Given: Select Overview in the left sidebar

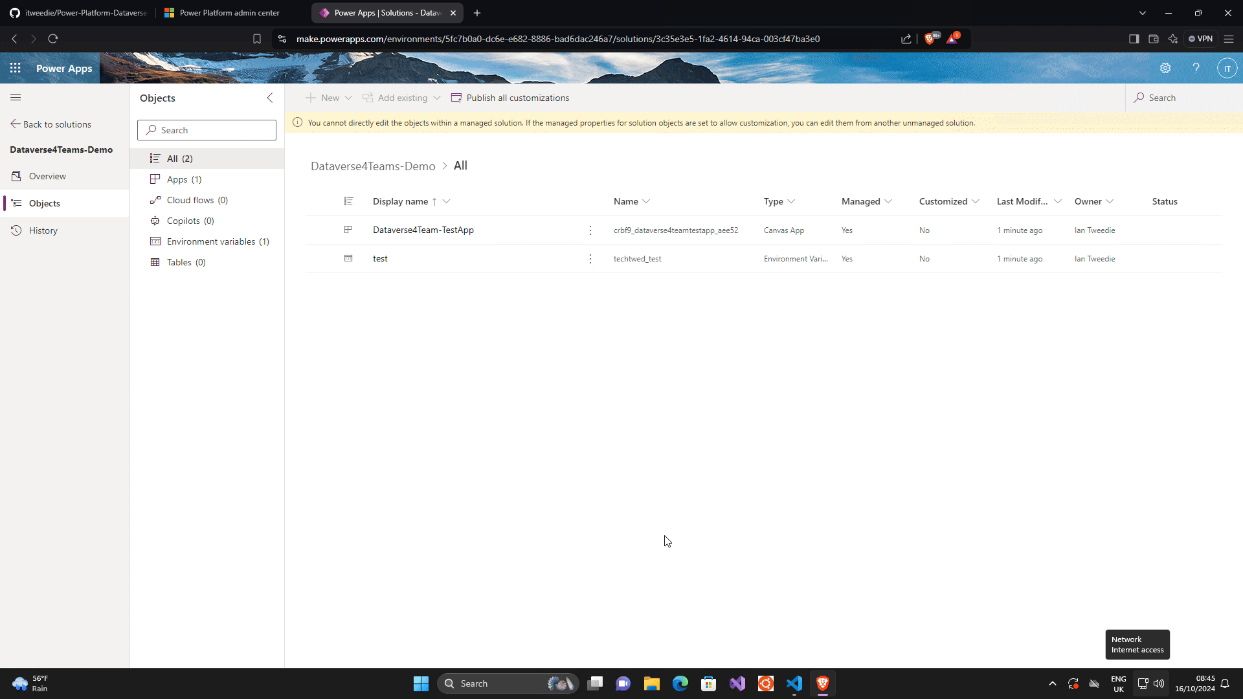Looking at the screenshot, I should (x=47, y=175).
